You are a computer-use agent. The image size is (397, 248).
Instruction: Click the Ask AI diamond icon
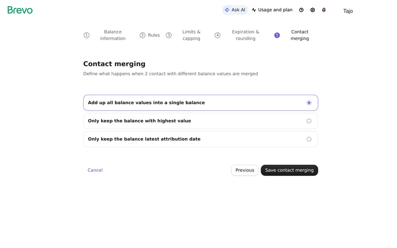[x=227, y=10]
